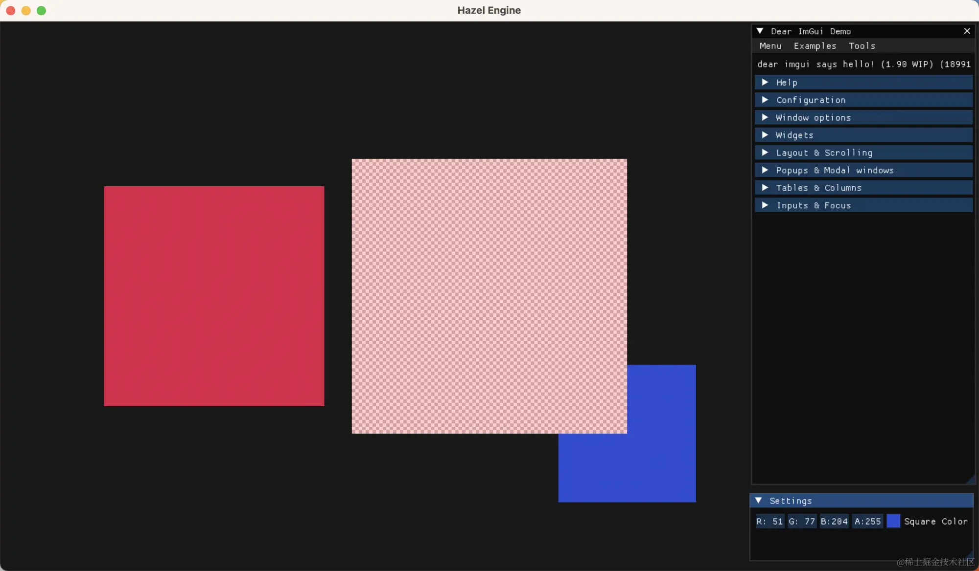The width and height of the screenshot is (979, 571).
Task: Collapse the Dear ImGui Demo window triangle
Action: [x=760, y=31]
